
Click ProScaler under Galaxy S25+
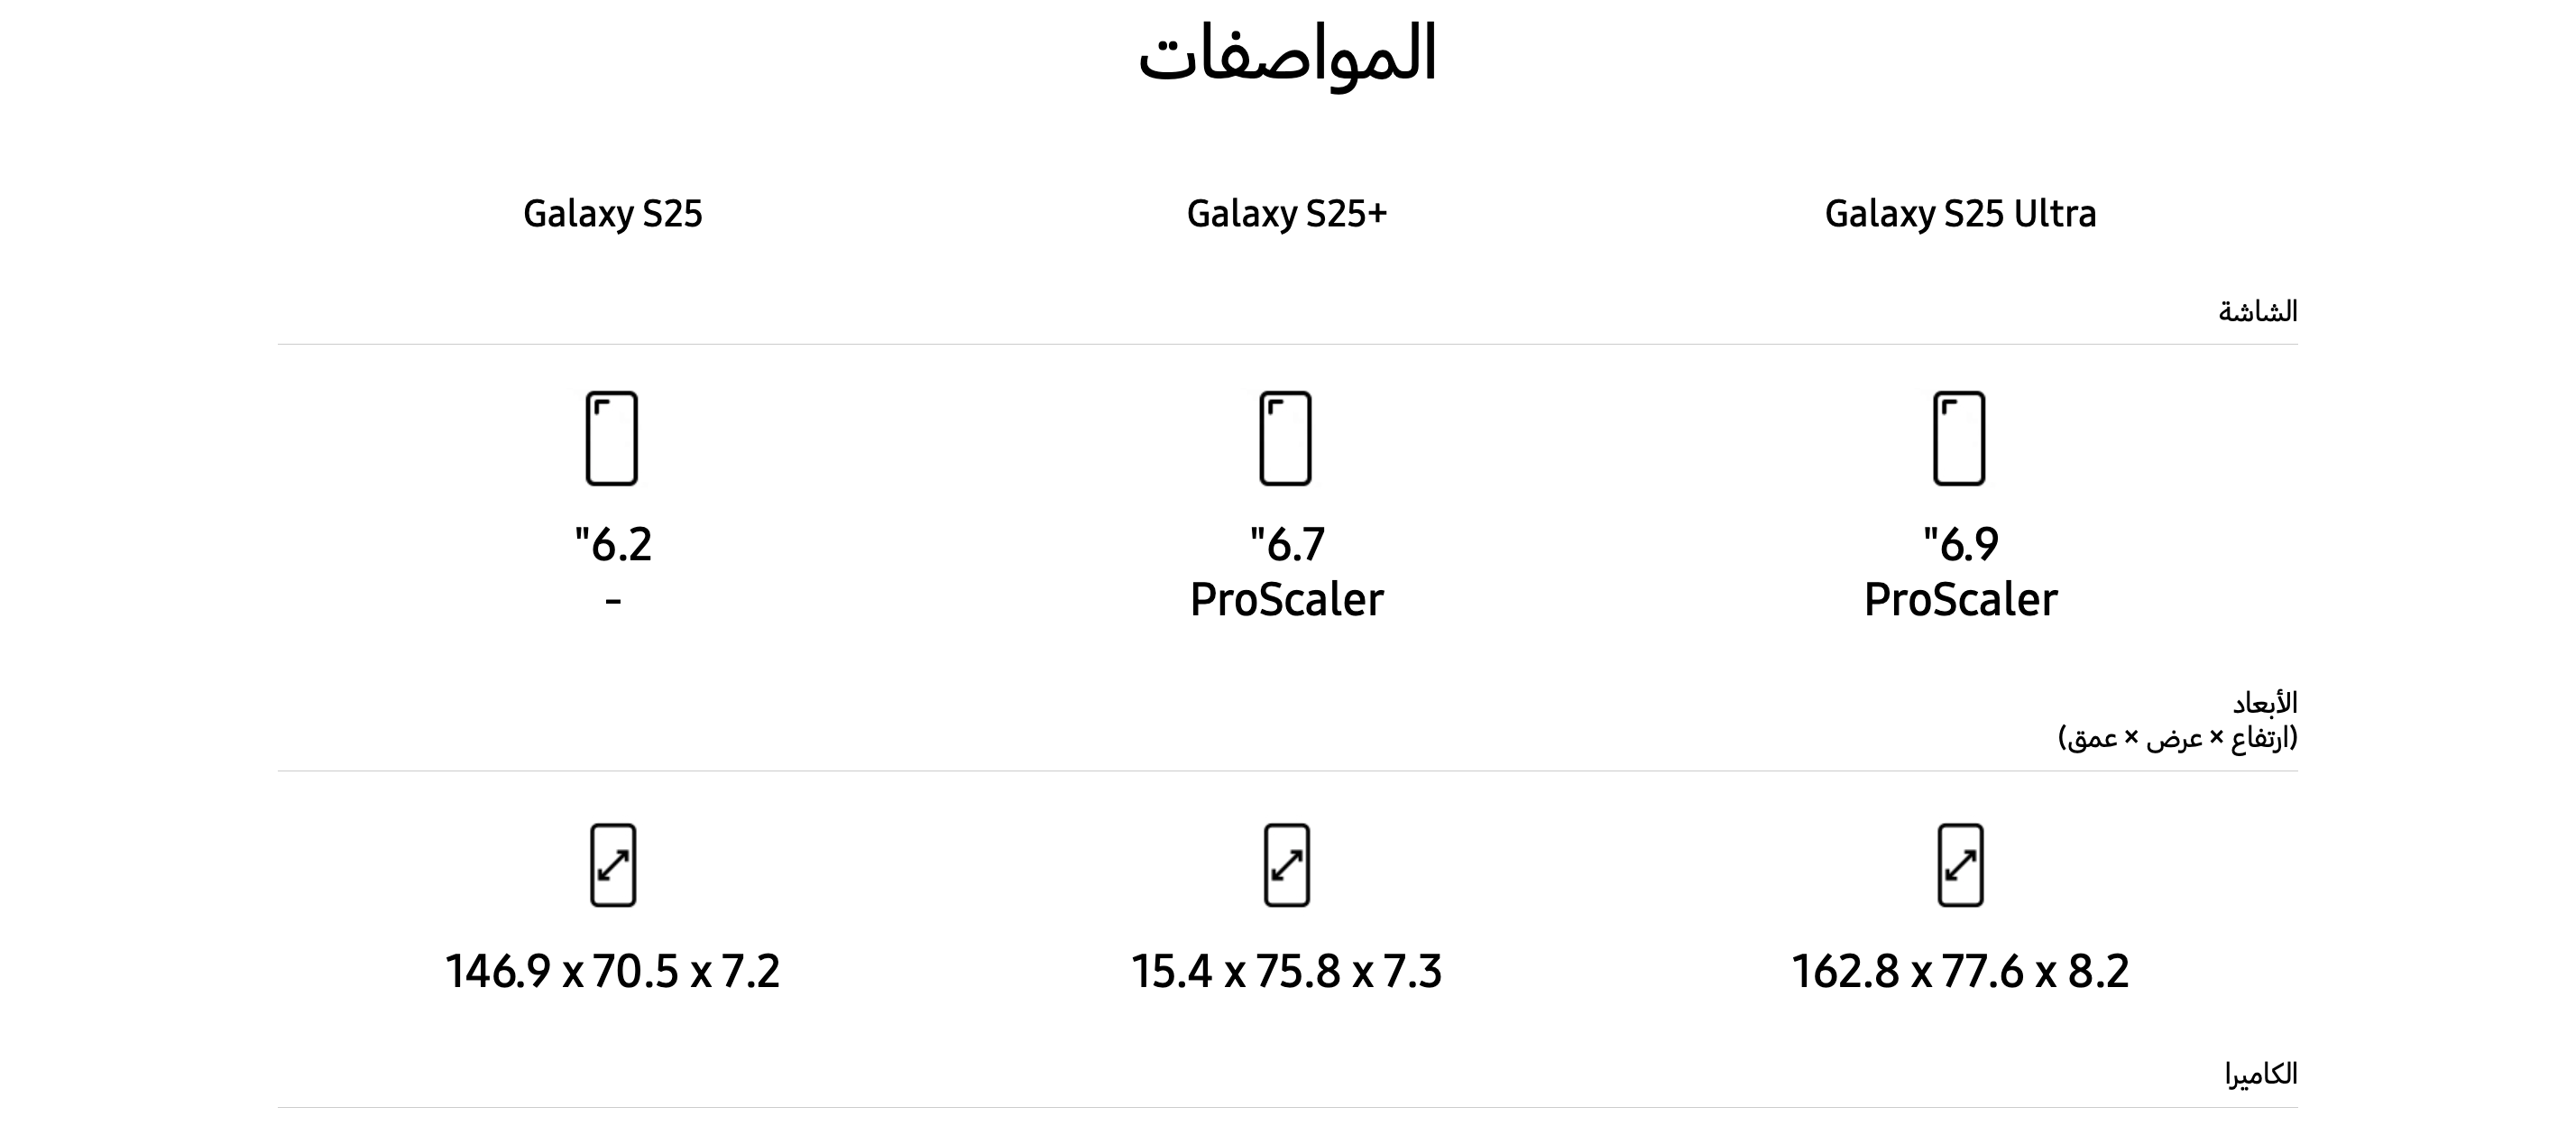[x=1286, y=600]
